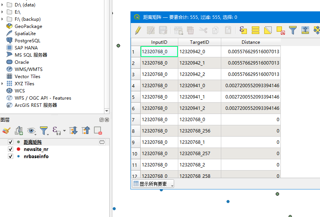Toggle newsite_nr layer visibility checkbox
Screen dimensions: 320x217
point(11,149)
